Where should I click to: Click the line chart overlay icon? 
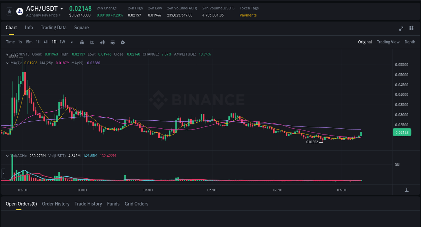pyautogui.click(x=92, y=42)
